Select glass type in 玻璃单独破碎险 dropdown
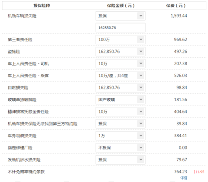Viewport: 208px width, 182px height. coord(120,99)
